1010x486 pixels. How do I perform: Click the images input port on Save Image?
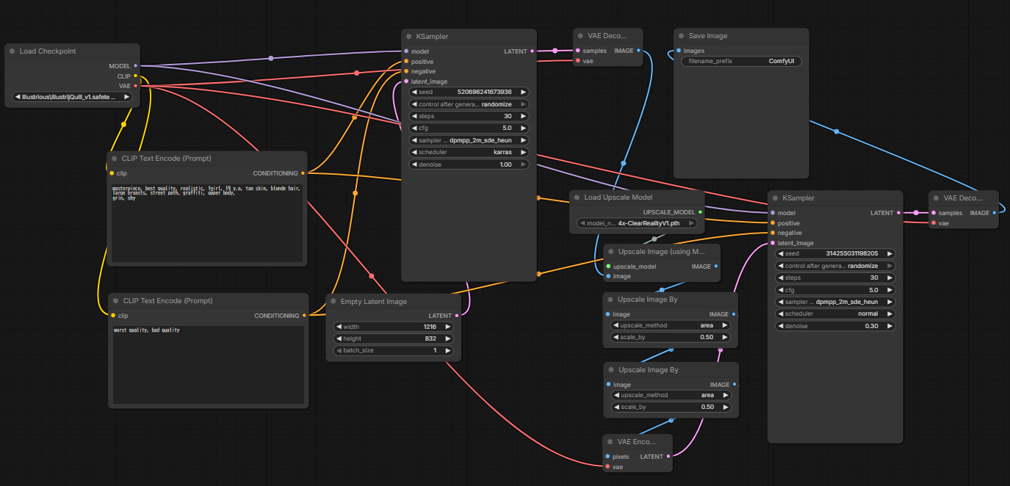point(678,51)
